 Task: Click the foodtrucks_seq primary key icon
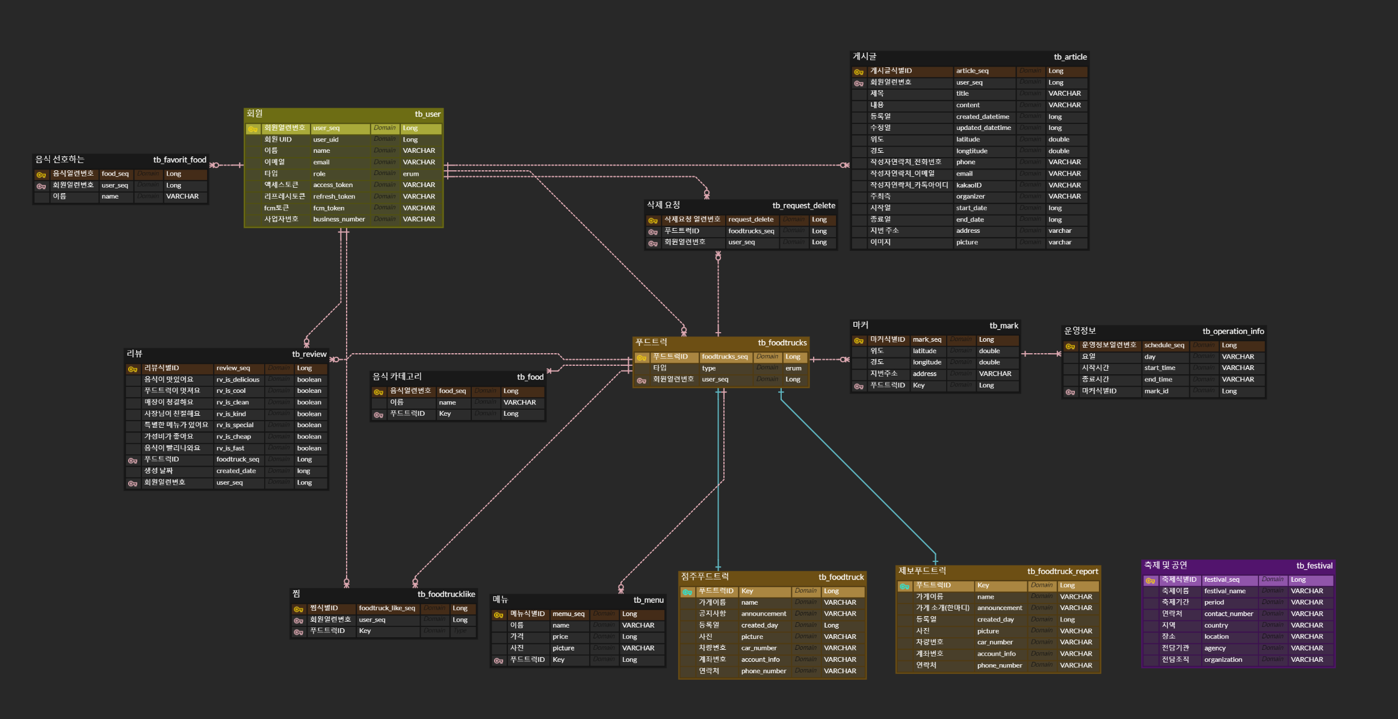point(642,357)
